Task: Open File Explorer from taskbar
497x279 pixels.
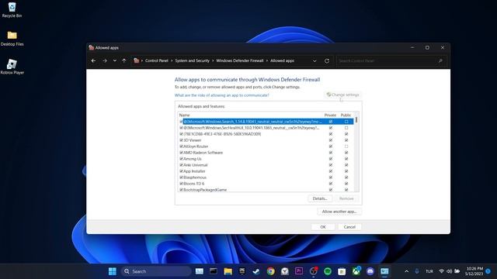Action: coord(228,271)
